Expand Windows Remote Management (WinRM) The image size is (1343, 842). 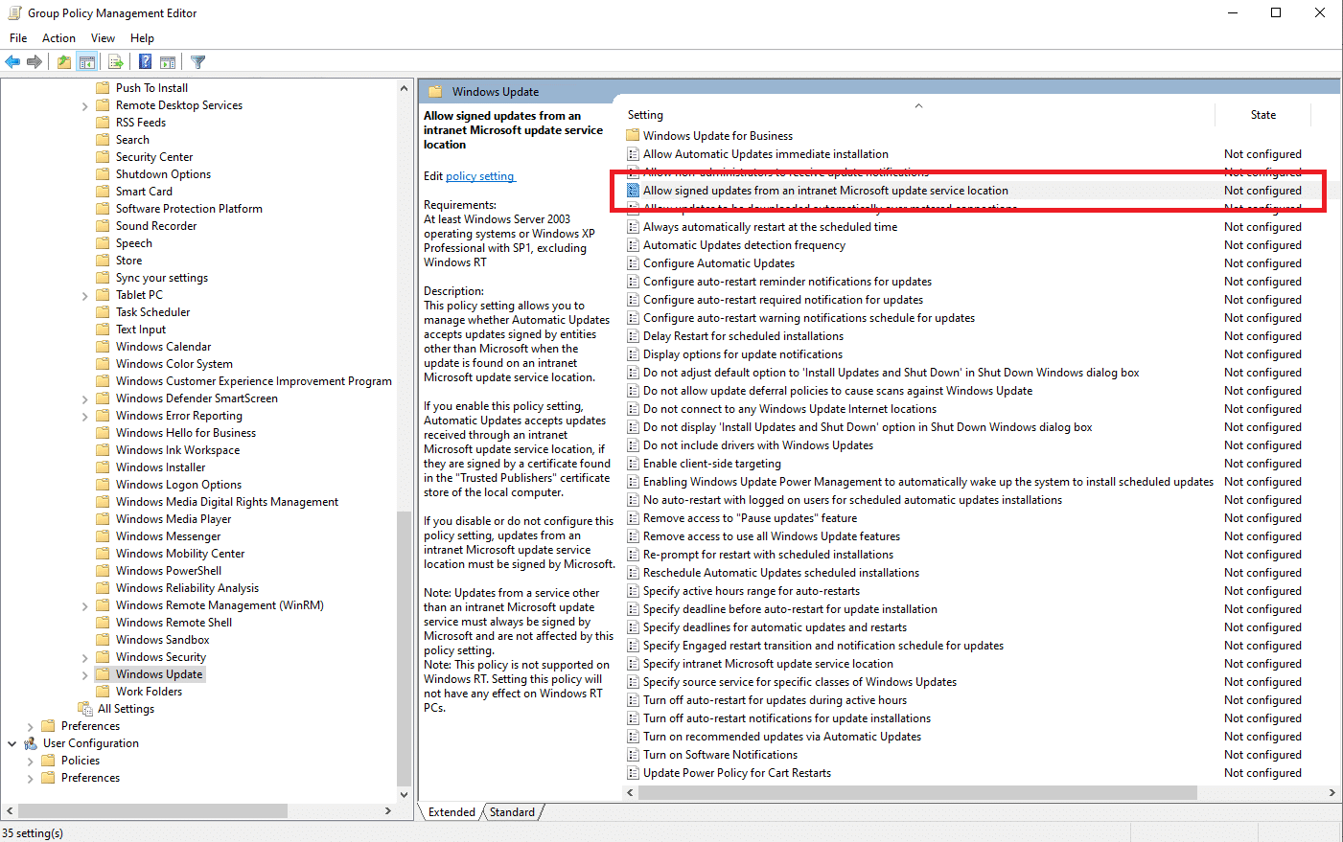pos(85,605)
